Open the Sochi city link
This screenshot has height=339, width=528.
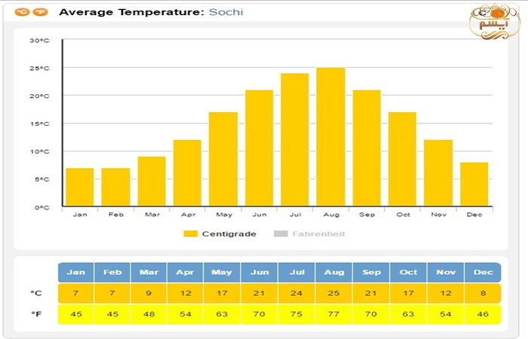tap(226, 12)
